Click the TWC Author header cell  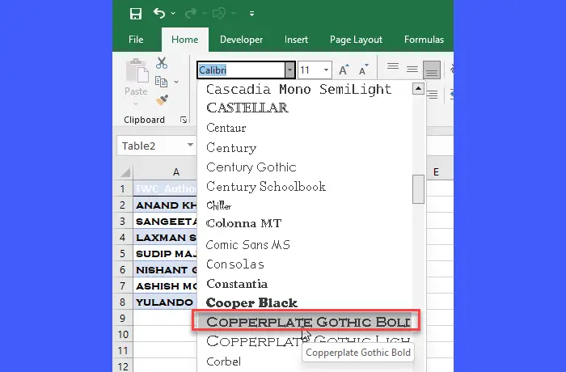pos(165,188)
